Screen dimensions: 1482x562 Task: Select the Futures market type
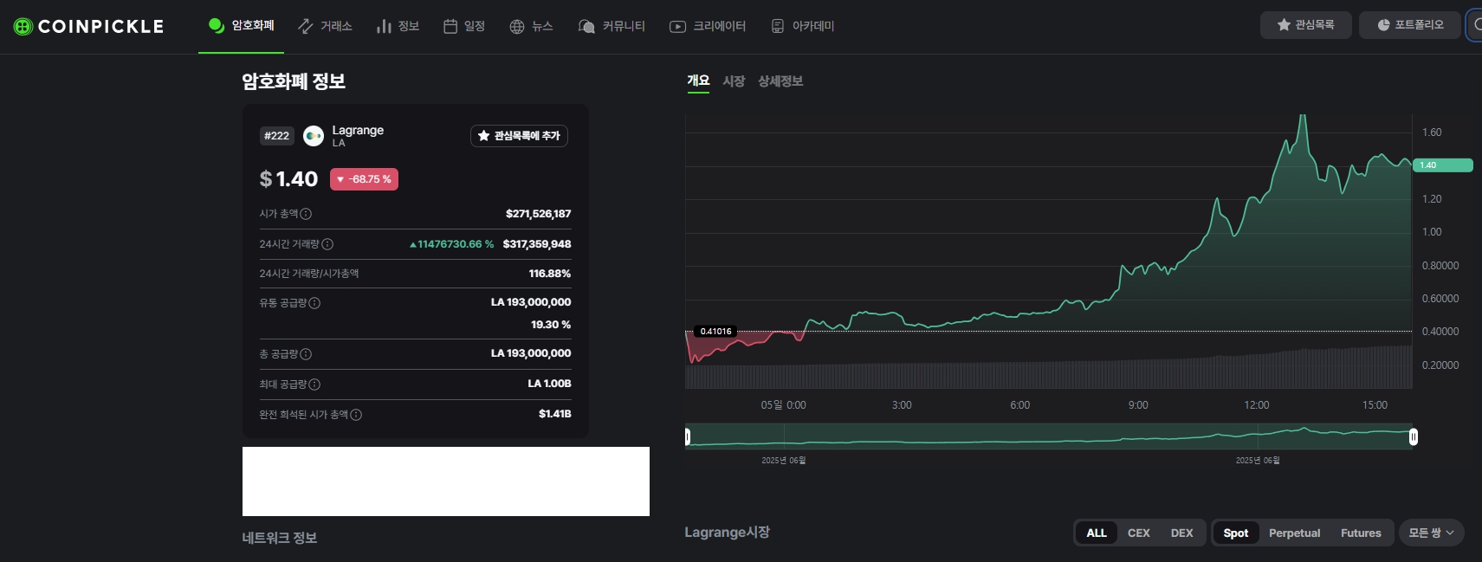click(1361, 533)
